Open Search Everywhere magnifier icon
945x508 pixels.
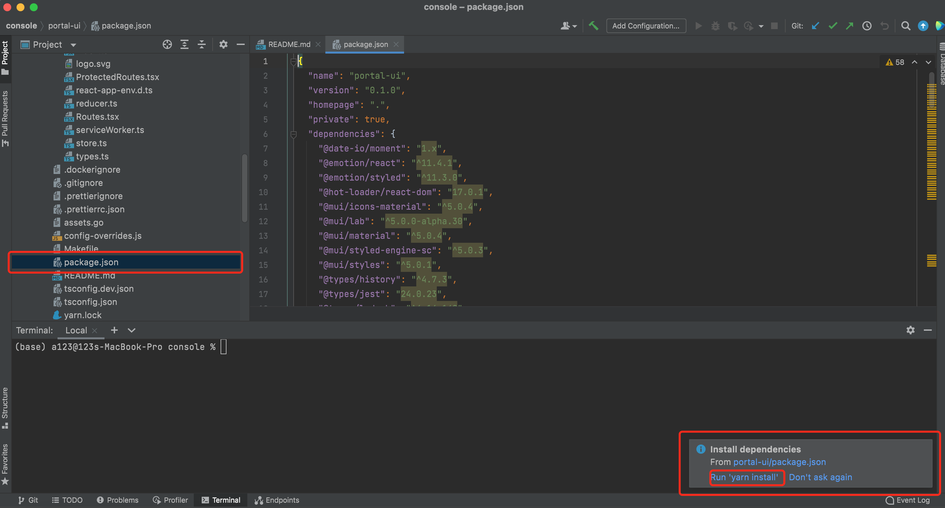point(905,26)
